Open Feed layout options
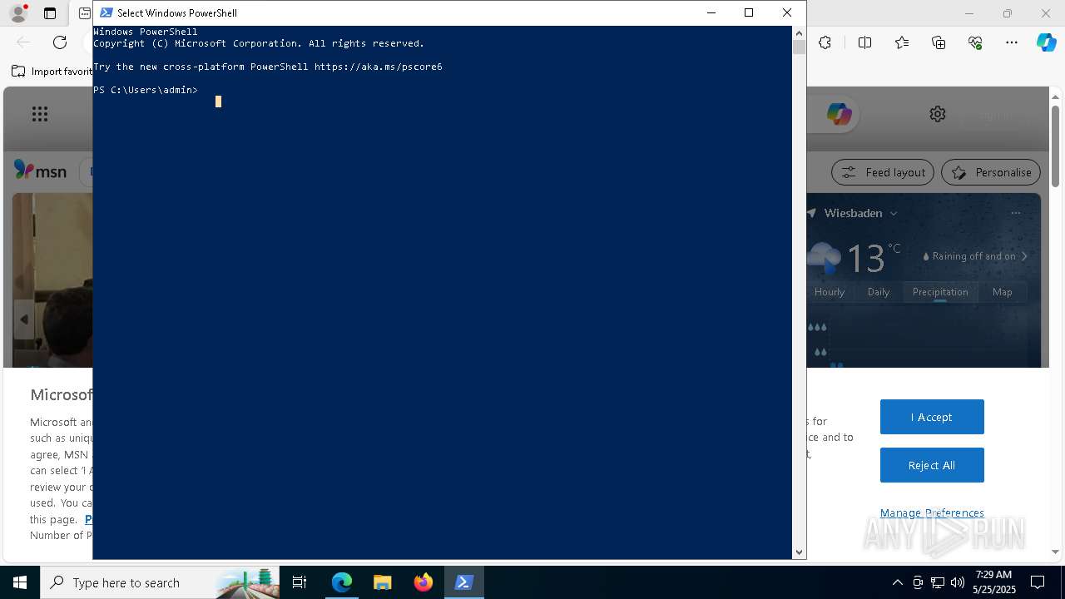Viewport: 1065px width, 599px height. click(883, 172)
